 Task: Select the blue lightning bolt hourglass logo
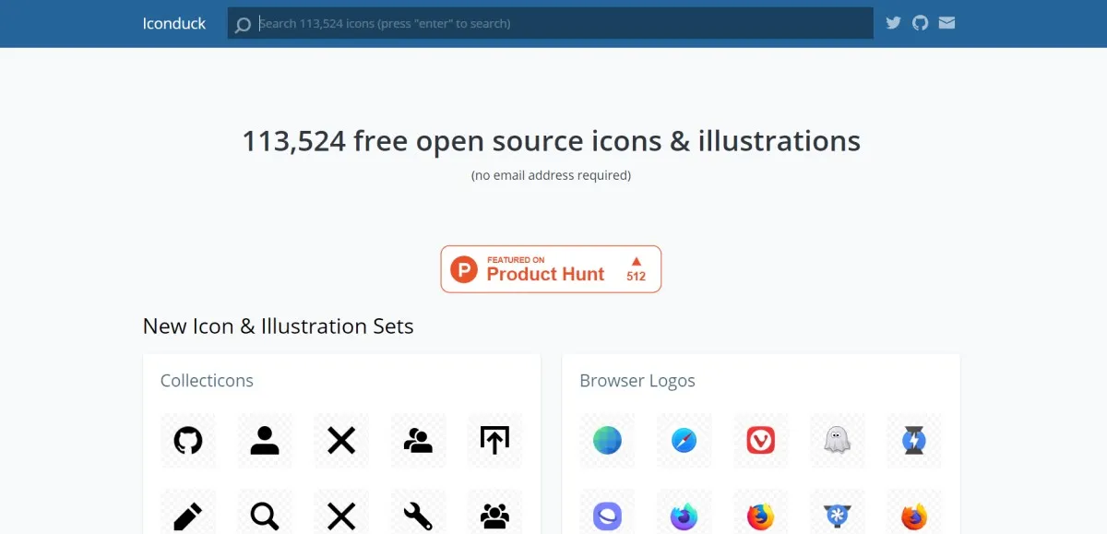point(914,441)
